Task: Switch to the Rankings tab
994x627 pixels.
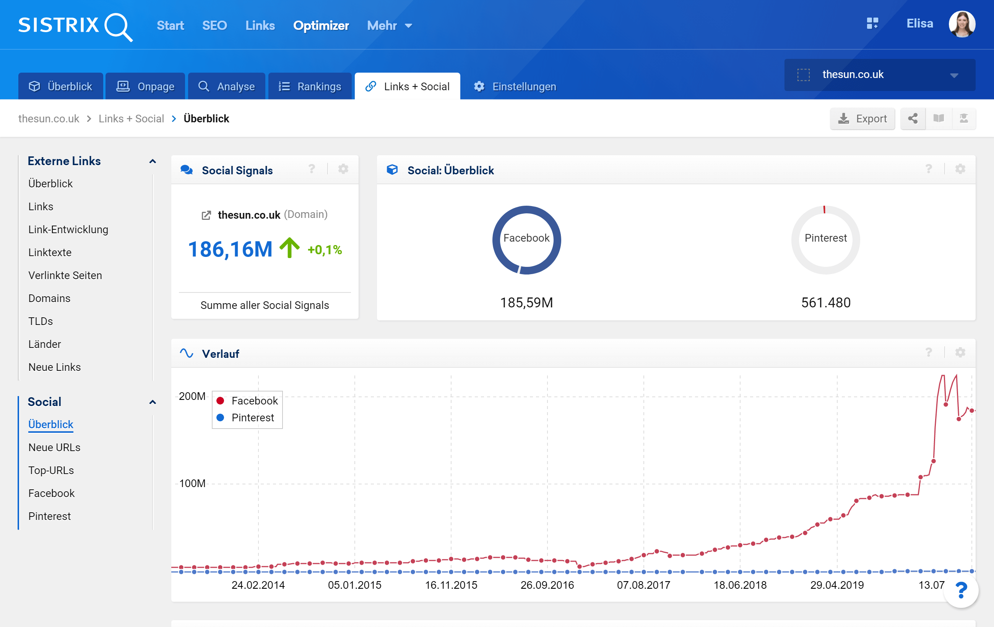Action: coord(310,86)
